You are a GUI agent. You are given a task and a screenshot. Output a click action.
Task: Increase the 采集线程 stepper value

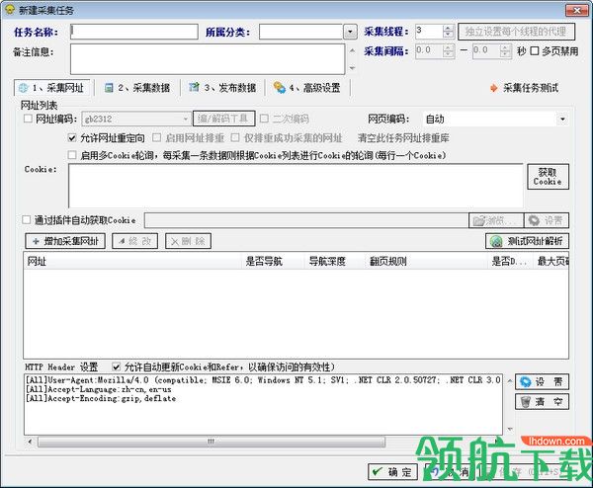pyautogui.click(x=448, y=29)
